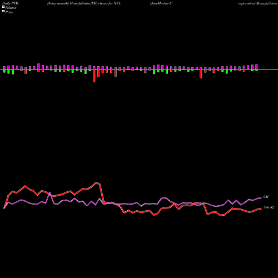Click the '766.42' price value label
278x278 pixels.
269,207
